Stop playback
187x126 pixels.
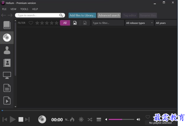click(x=21, y=119)
